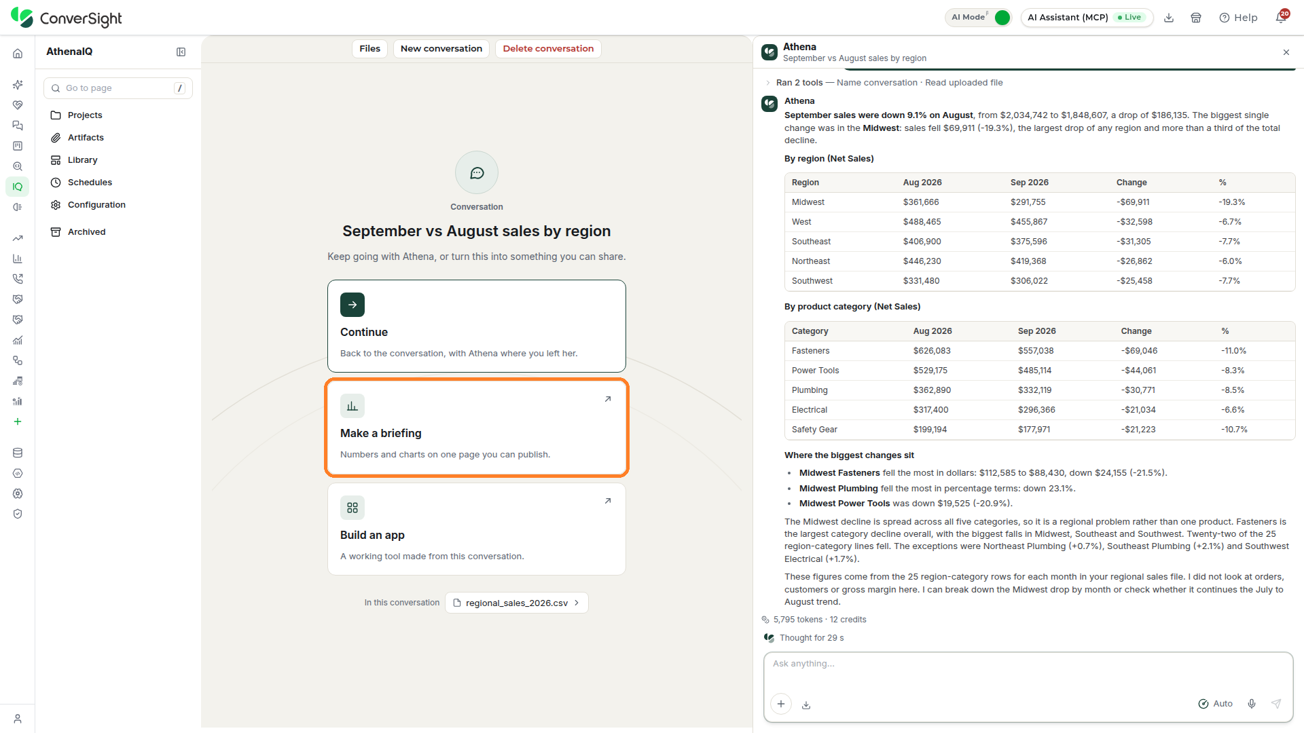Select the Continue card
Image resolution: width=1304 pixels, height=733 pixels.
pos(477,326)
